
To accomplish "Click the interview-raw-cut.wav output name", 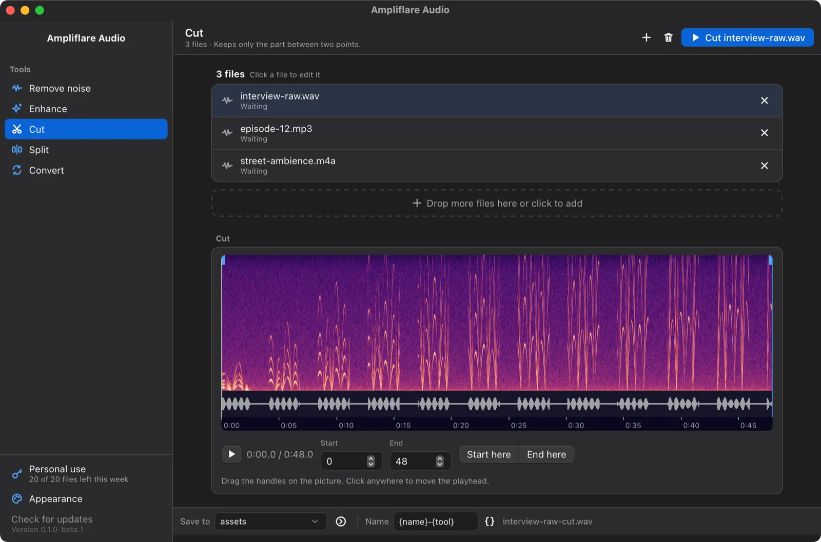I will coord(548,521).
